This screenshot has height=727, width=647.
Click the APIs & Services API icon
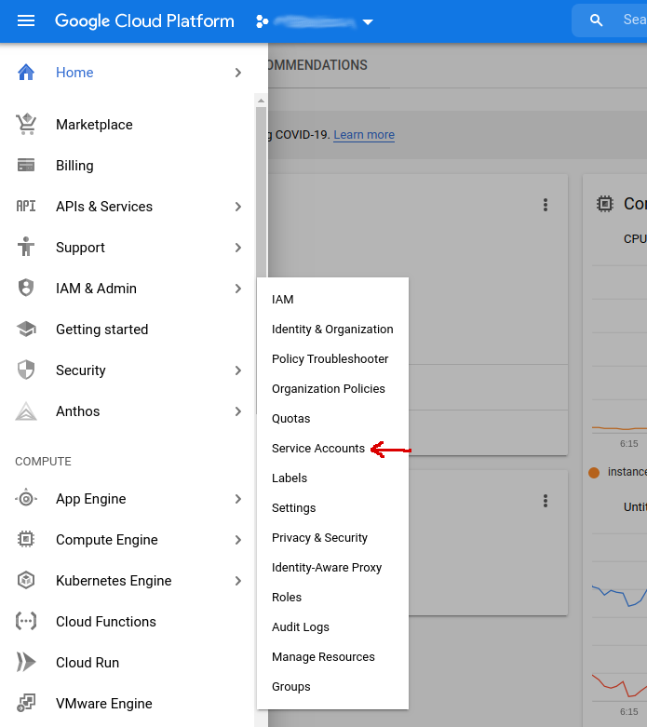(x=26, y=206)
